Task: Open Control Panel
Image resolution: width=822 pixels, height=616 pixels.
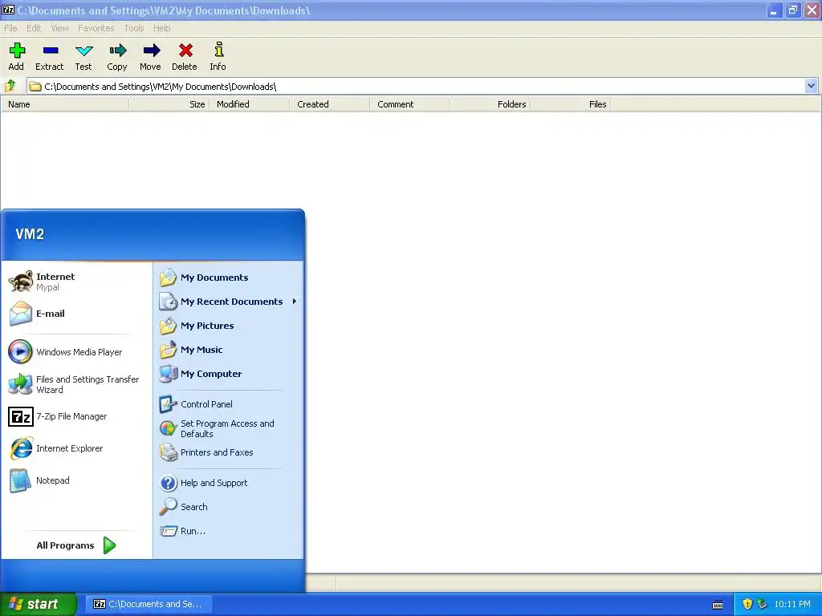Action: 196,404
